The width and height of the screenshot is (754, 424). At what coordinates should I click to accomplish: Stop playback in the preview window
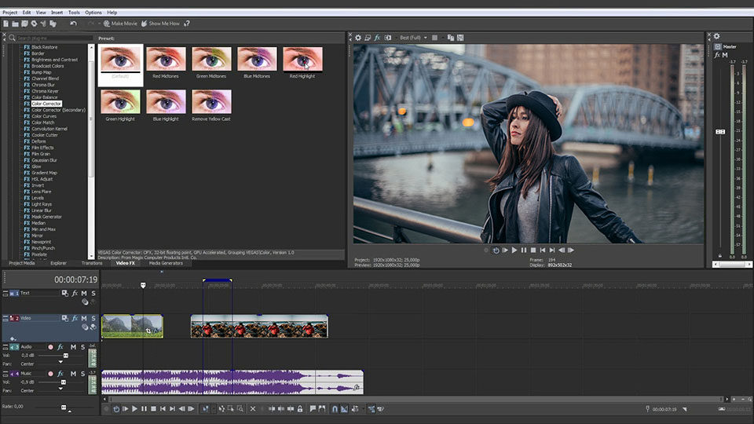[533, 250]
